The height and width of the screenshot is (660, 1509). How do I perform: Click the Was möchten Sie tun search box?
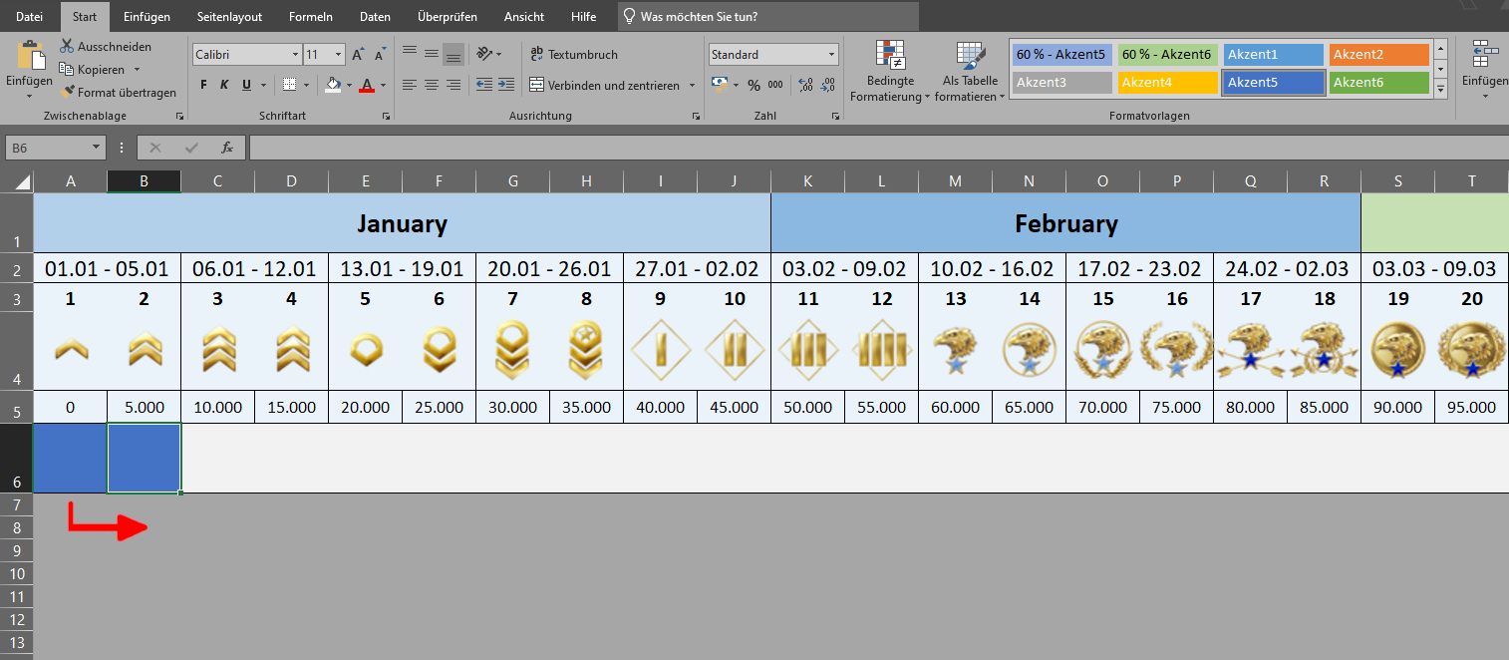point(768,17)
